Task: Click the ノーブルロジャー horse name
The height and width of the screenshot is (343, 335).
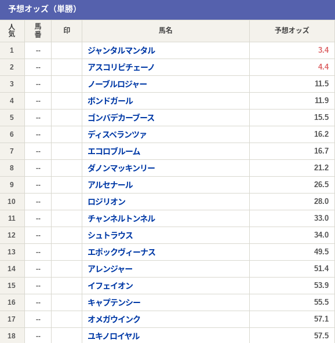Action: point(118,84)
